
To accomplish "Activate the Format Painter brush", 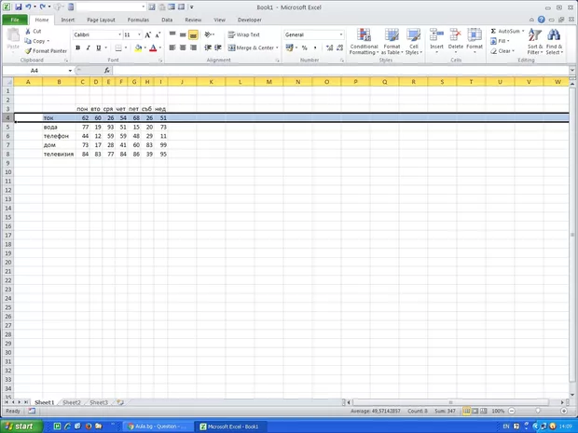I will pyautogui.click(x=28, y=51).
